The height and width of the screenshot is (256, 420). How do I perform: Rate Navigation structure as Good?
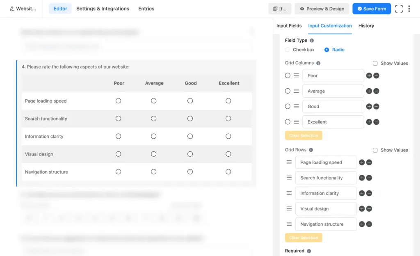point(190,171)
